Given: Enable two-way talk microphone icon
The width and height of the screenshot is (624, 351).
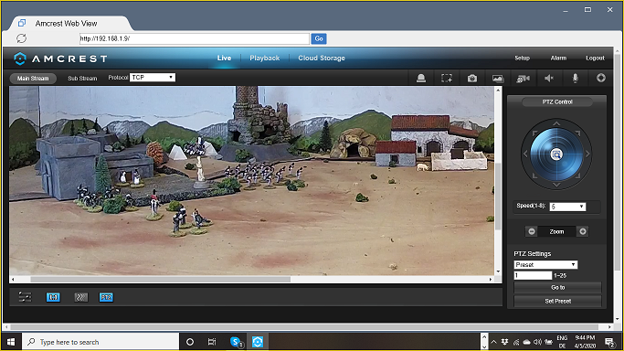Looking at the screenshot, I should point(575,78).
